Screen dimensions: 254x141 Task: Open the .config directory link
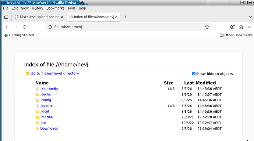click(46, 100)
